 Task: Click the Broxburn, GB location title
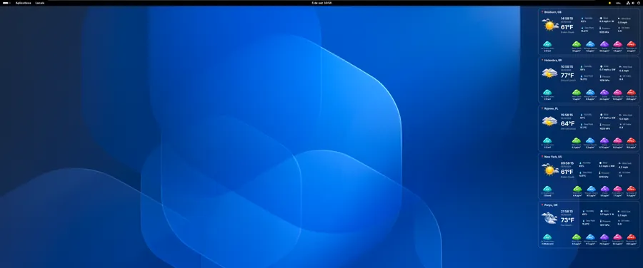553,12
